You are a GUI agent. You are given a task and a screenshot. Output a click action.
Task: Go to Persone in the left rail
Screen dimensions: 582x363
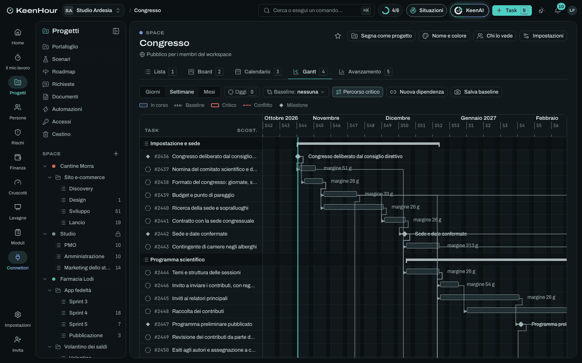(x=18, y=111)
